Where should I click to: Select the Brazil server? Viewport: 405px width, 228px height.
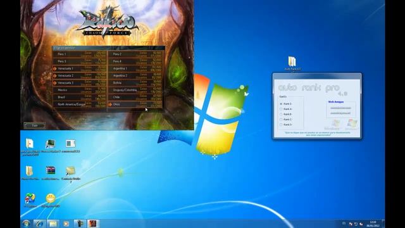pos(80,97)
